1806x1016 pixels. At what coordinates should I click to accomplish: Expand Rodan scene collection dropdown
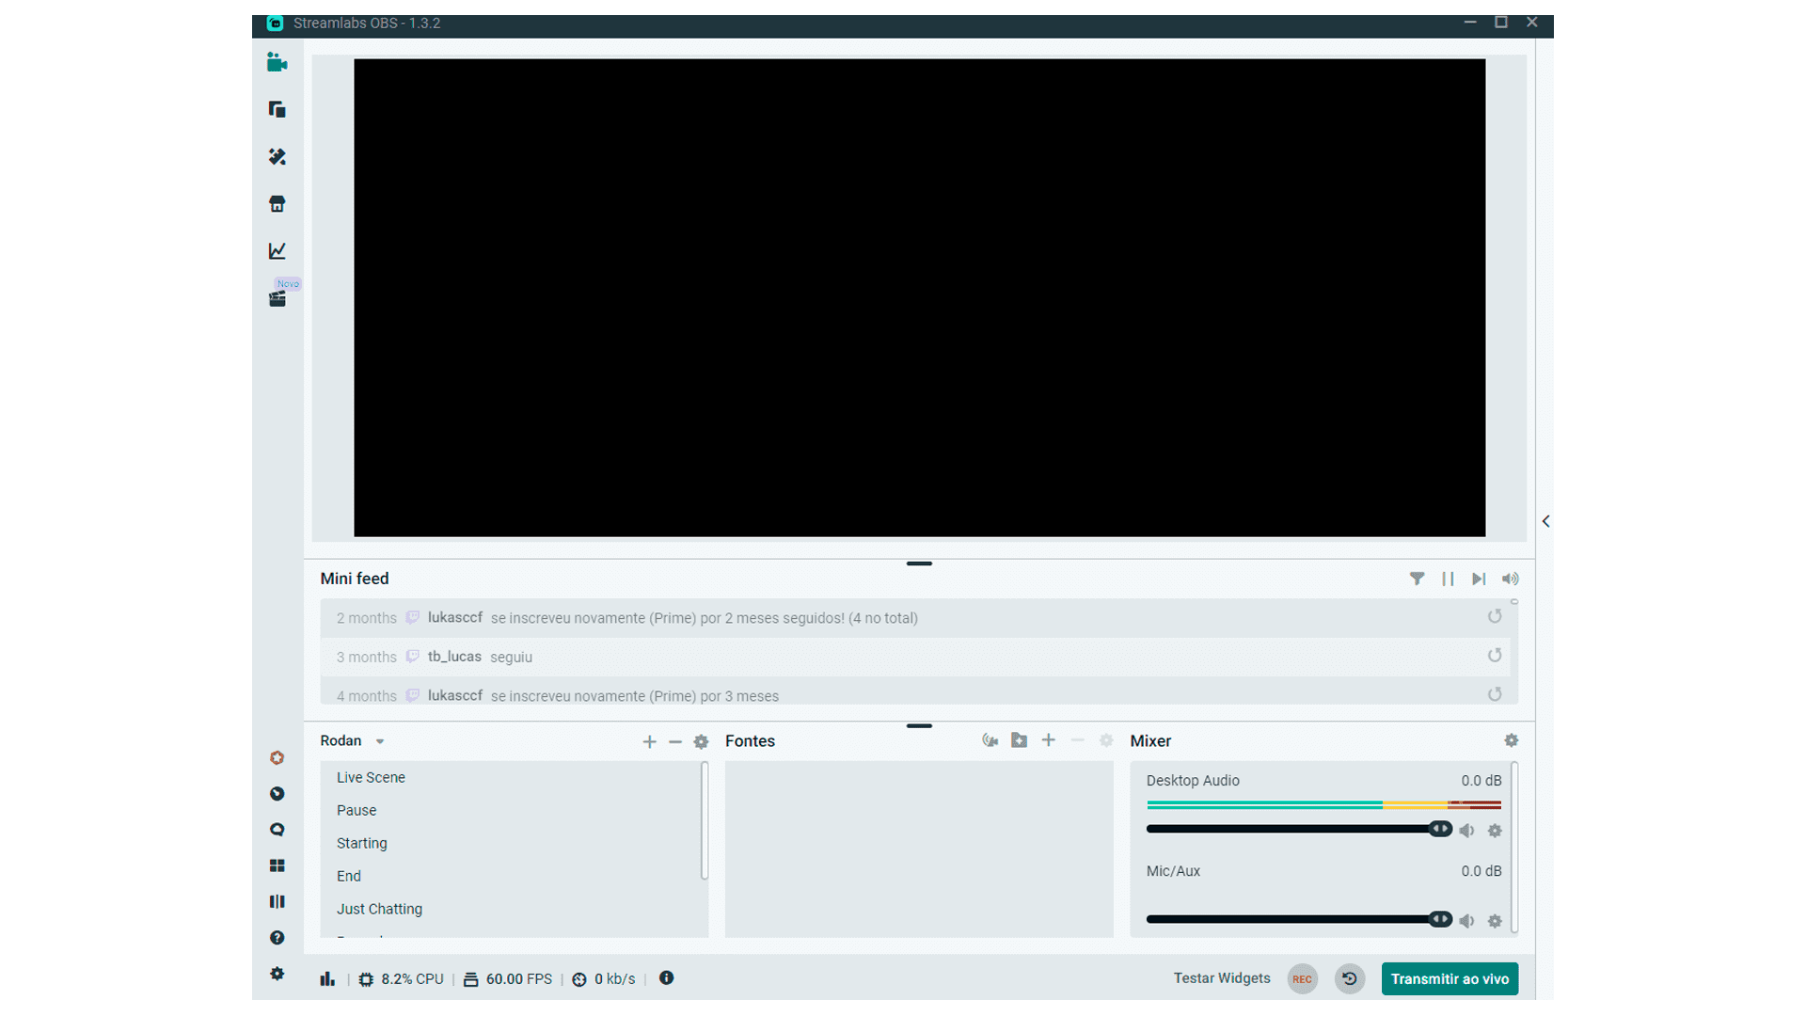click(380, 741)
